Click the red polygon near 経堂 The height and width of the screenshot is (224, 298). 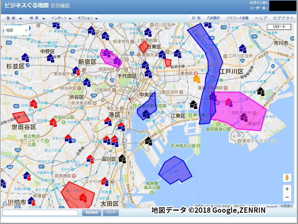21,118
